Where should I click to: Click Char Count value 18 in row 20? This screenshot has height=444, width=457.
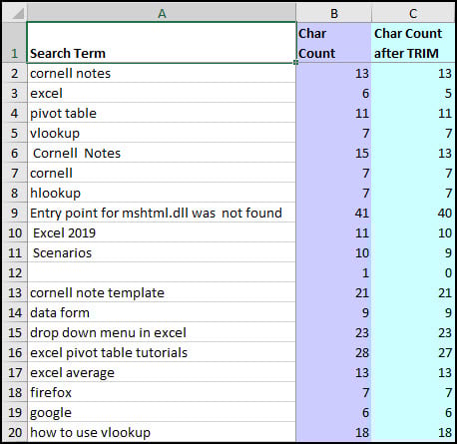pos(333,432)
